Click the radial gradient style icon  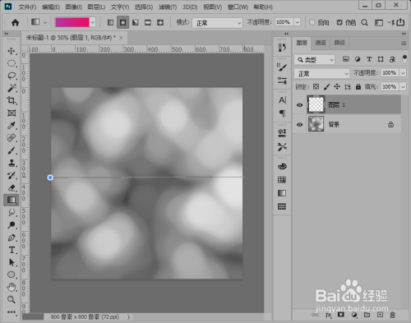122,22
